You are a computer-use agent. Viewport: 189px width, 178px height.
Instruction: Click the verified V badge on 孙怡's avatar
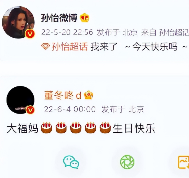point(30,34)
